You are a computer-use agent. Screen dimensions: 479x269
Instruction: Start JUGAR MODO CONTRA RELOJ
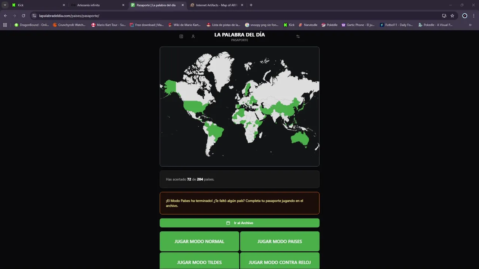[x=280, y=262]
